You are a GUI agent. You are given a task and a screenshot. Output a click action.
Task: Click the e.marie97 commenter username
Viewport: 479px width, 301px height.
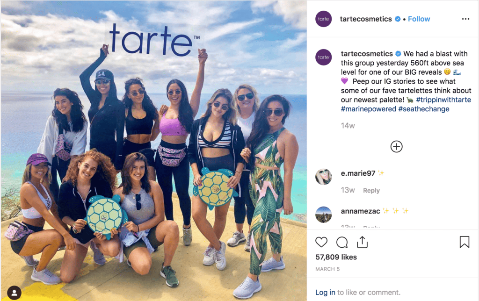358,173
